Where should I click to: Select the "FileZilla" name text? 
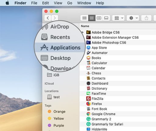tap(97, 98)
